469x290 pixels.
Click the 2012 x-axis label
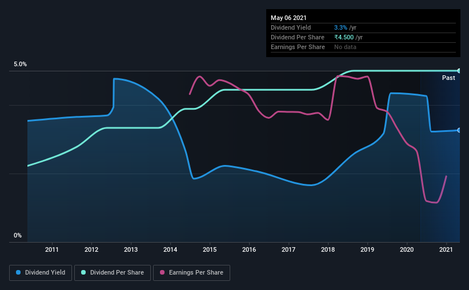[x=91, y=249]
